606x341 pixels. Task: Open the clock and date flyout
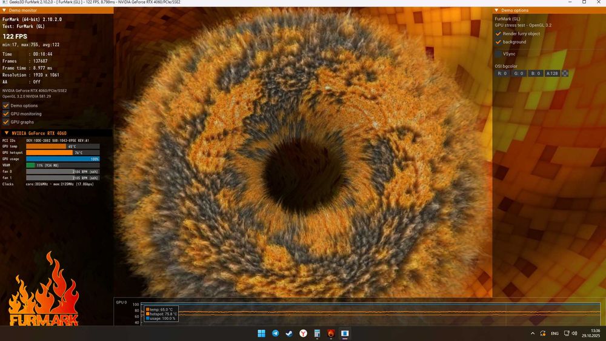[591, 333]
